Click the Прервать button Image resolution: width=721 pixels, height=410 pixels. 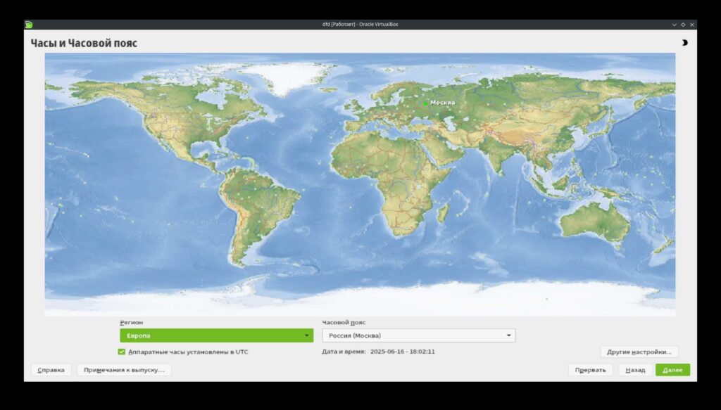[591, 370]
